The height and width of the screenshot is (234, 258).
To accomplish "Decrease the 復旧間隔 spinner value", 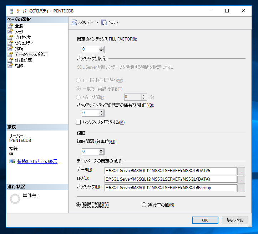I will click(x=101, y=153).
